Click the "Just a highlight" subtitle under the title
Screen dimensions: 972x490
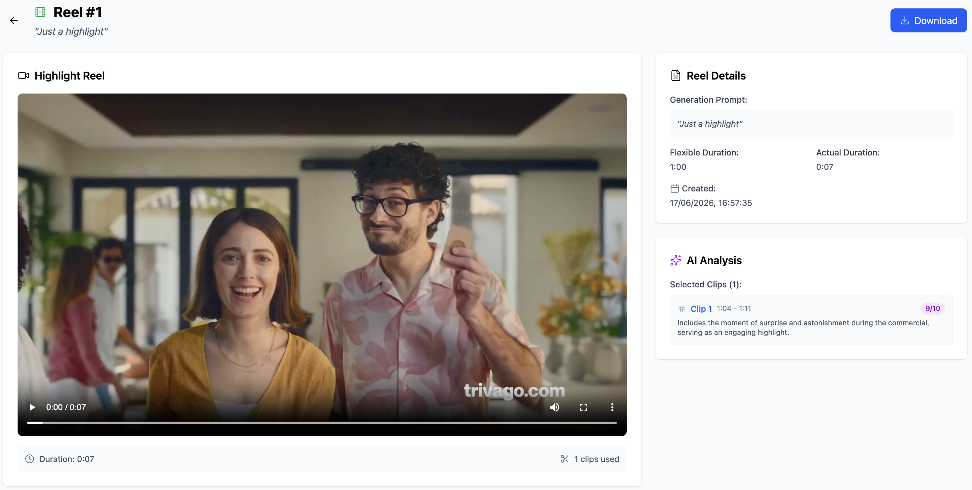71,32
